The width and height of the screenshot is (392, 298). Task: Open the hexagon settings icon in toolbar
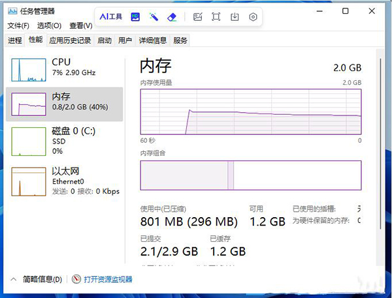[253, 17]
